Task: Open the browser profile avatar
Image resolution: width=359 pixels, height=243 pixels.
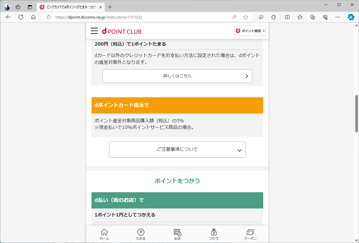Action: [7, 7]
